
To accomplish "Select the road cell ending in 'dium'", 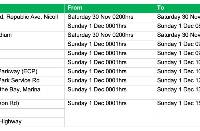I will pyautogui.click(x=6, y=35).
